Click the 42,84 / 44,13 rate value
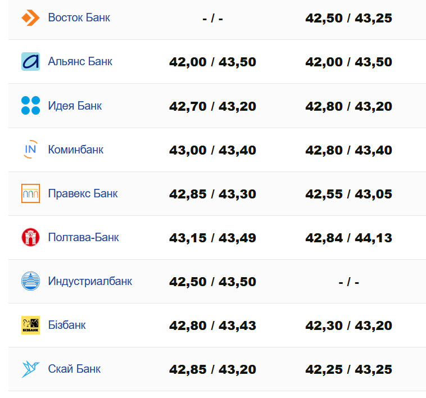This screenshot has height=398, width=426. (348, 238)
